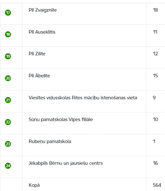Click Jēkabpils Bērnu un jauniešu centrs

pyautogui.click(x=66, y=163)
